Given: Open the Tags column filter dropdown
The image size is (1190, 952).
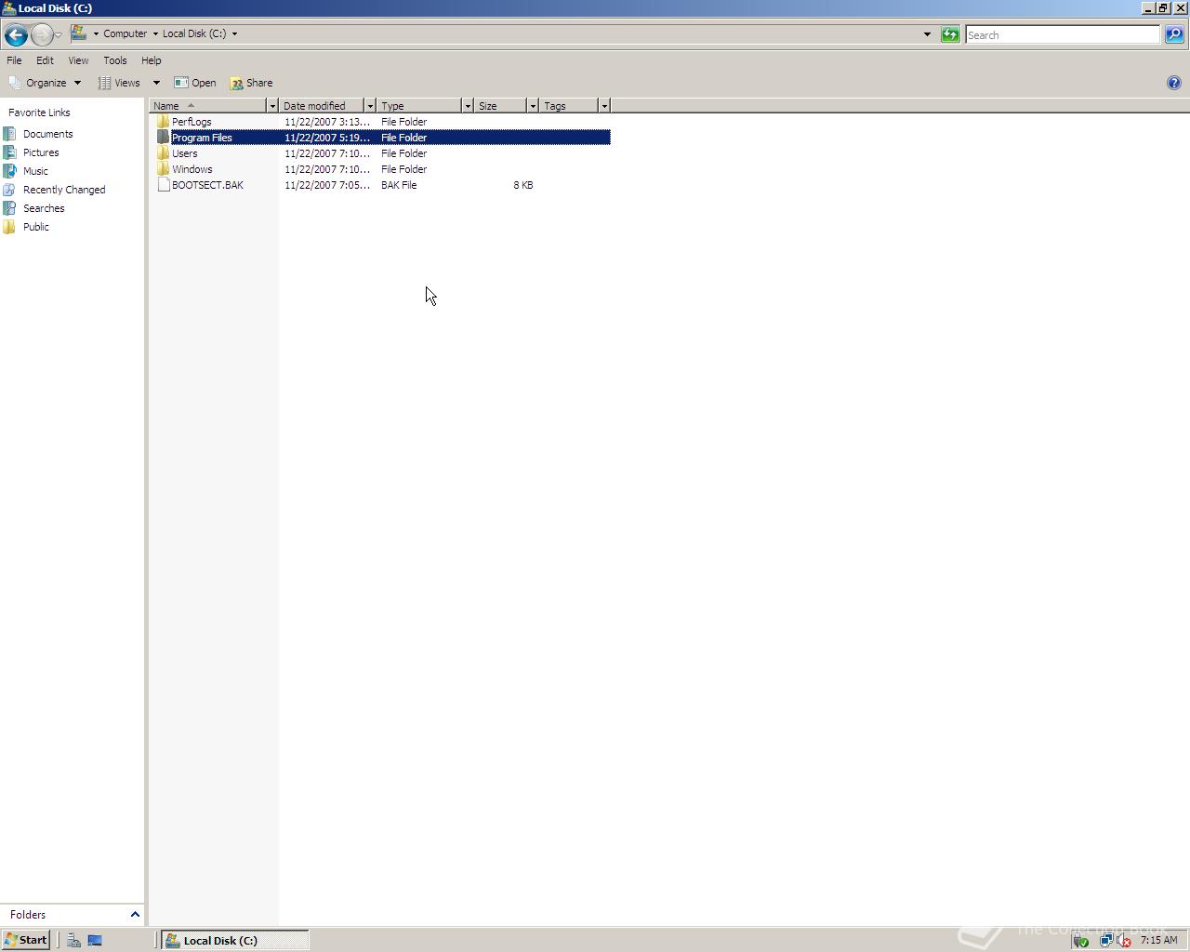Looking at the screenshot, I should point(604,106).
